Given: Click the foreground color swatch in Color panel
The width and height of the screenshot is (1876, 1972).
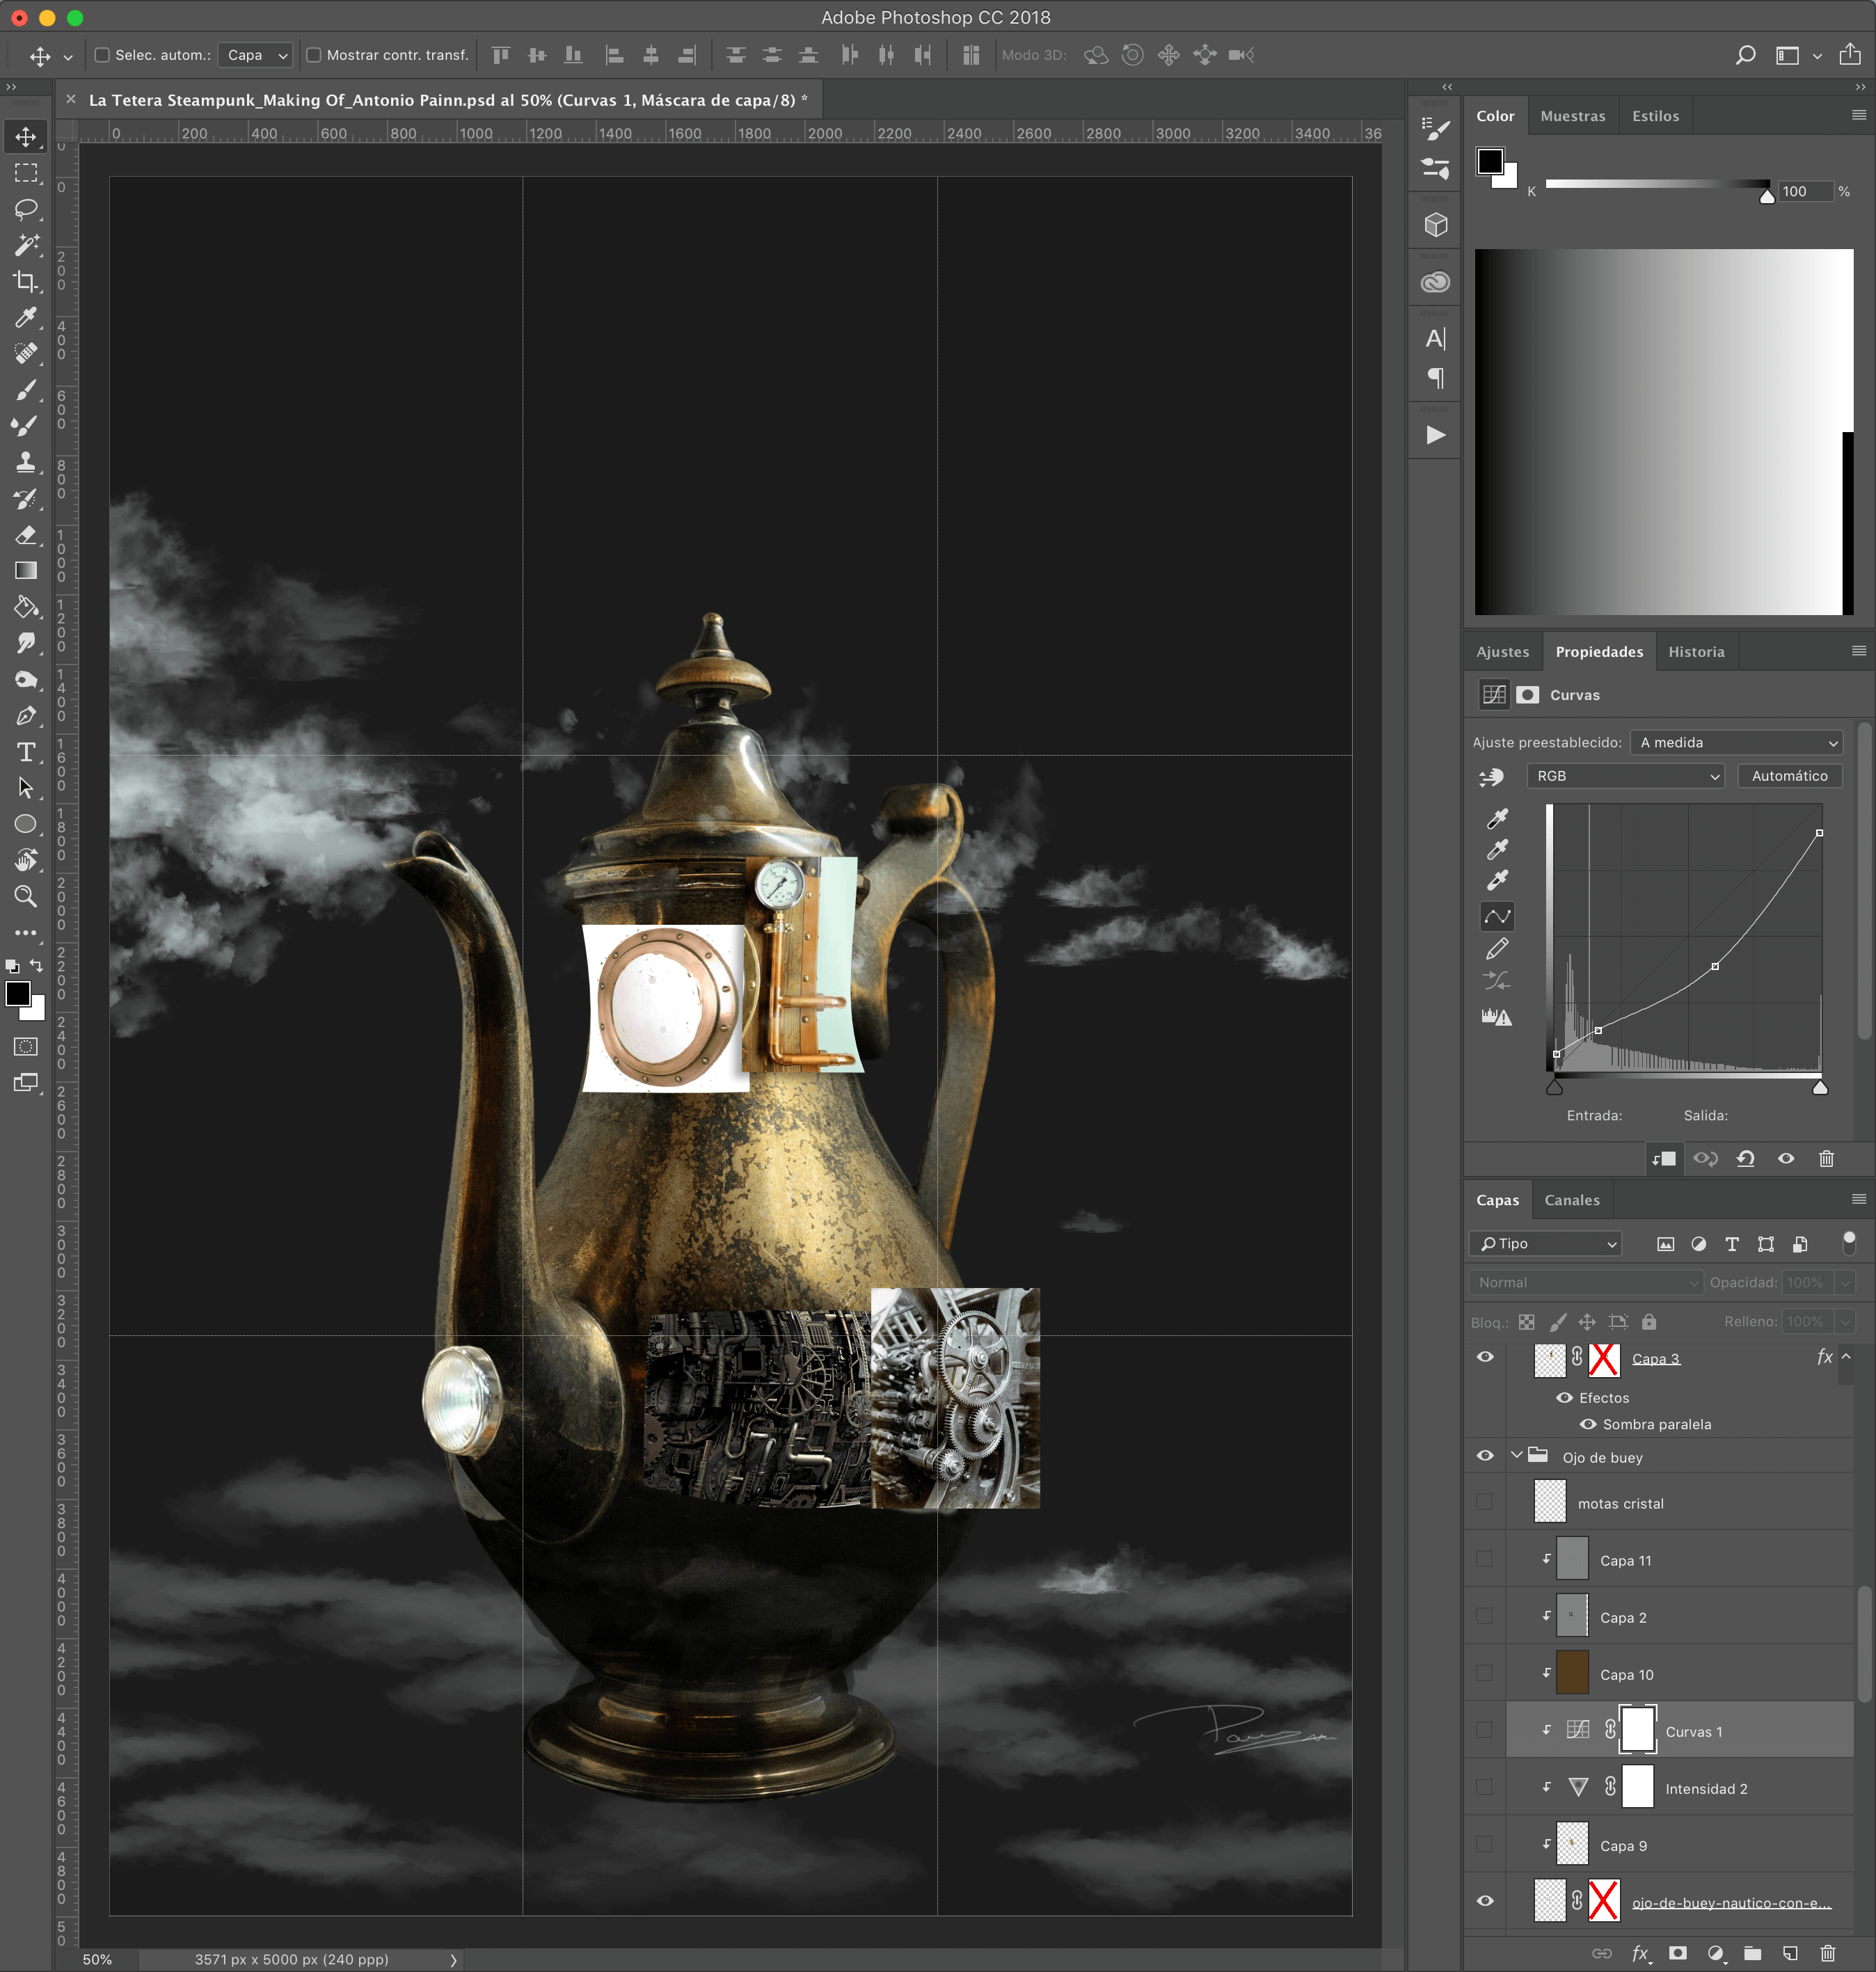Looking at the screenshot, I should pos(1489,161).
